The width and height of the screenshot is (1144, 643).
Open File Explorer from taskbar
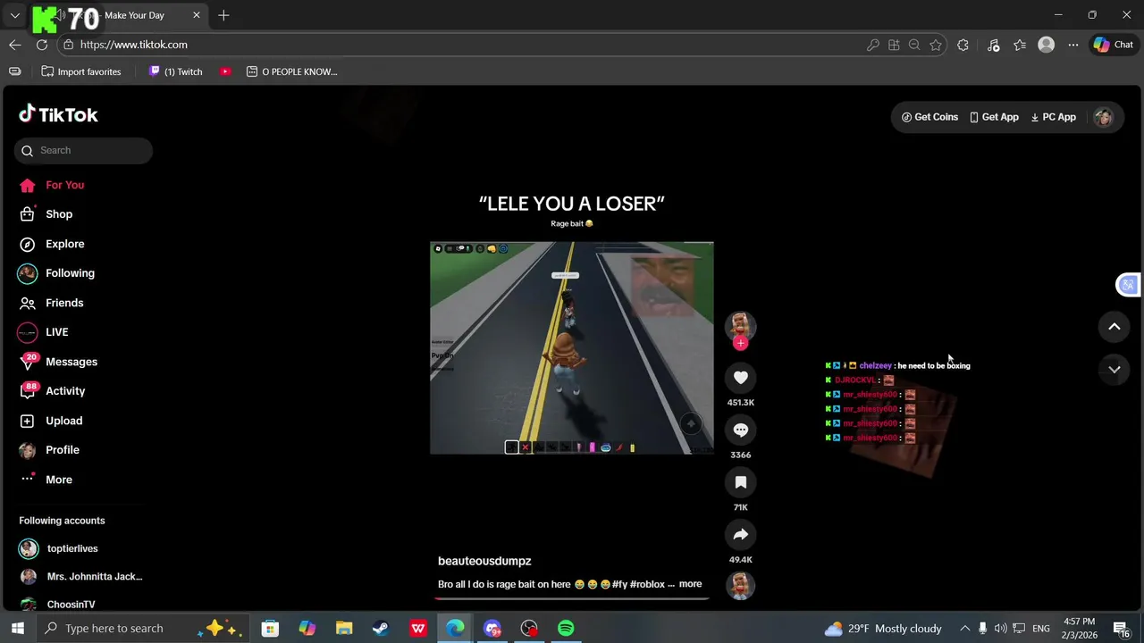pyautogui.click(x=344, y=629)
